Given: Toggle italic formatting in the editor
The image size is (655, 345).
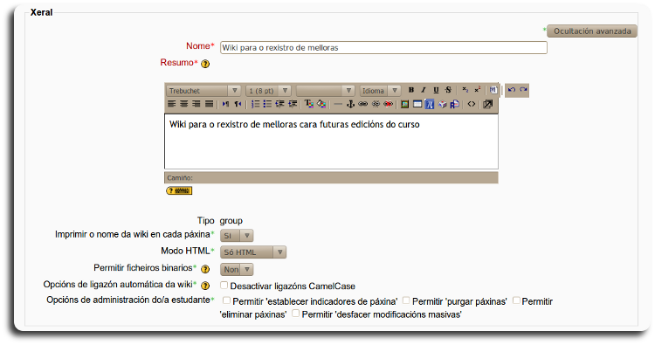Looking at the screenshot, I should [x=424, y=90].
